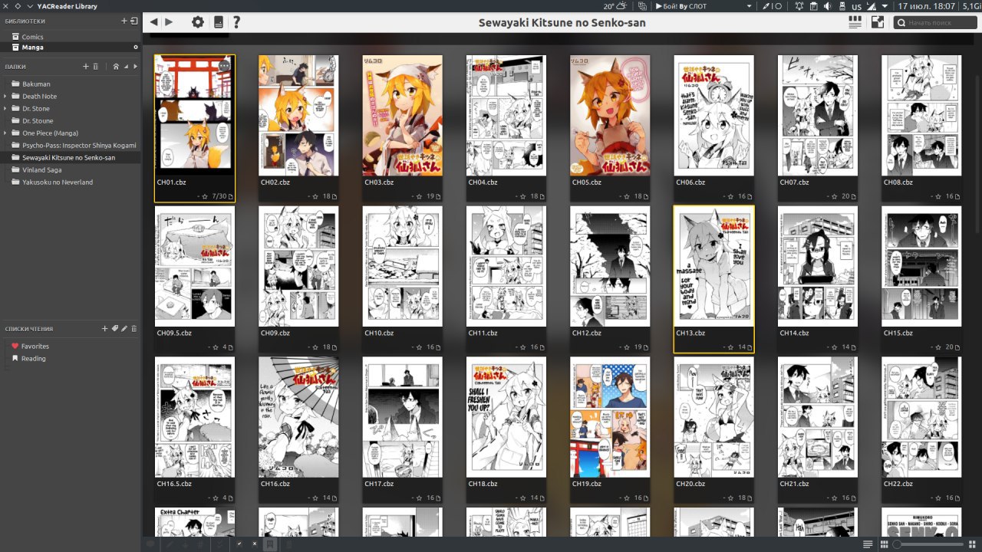982x552 pixels.
Task: Expand the Death Note folder
Action: coord(5,97)
